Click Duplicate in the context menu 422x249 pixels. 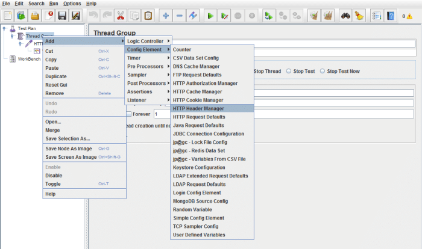click(x=56, y=76)
